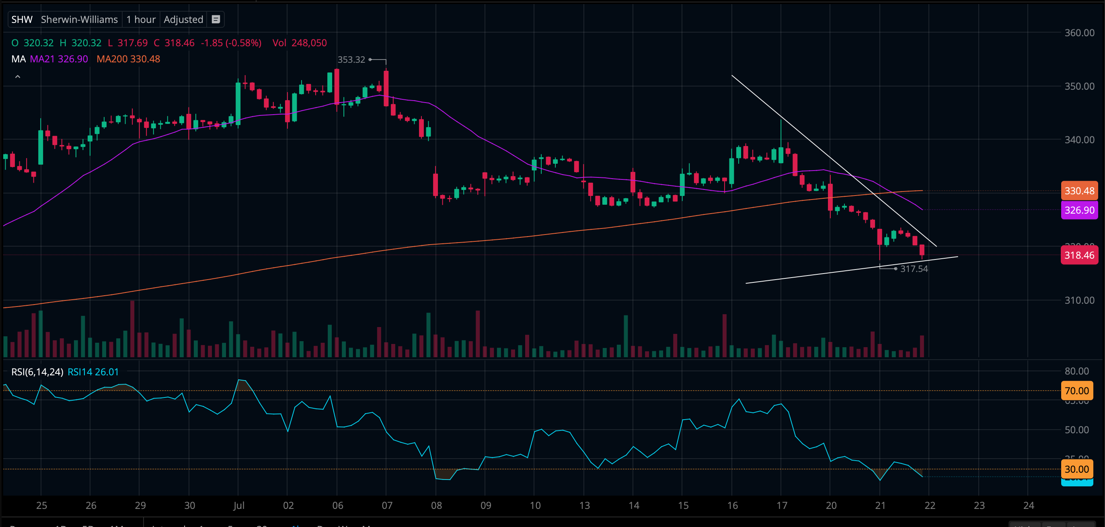Screen dimensions: 1105x527
Task: Click the RSI(6,14,24) indicator label
Action: [x=37, y=372]
